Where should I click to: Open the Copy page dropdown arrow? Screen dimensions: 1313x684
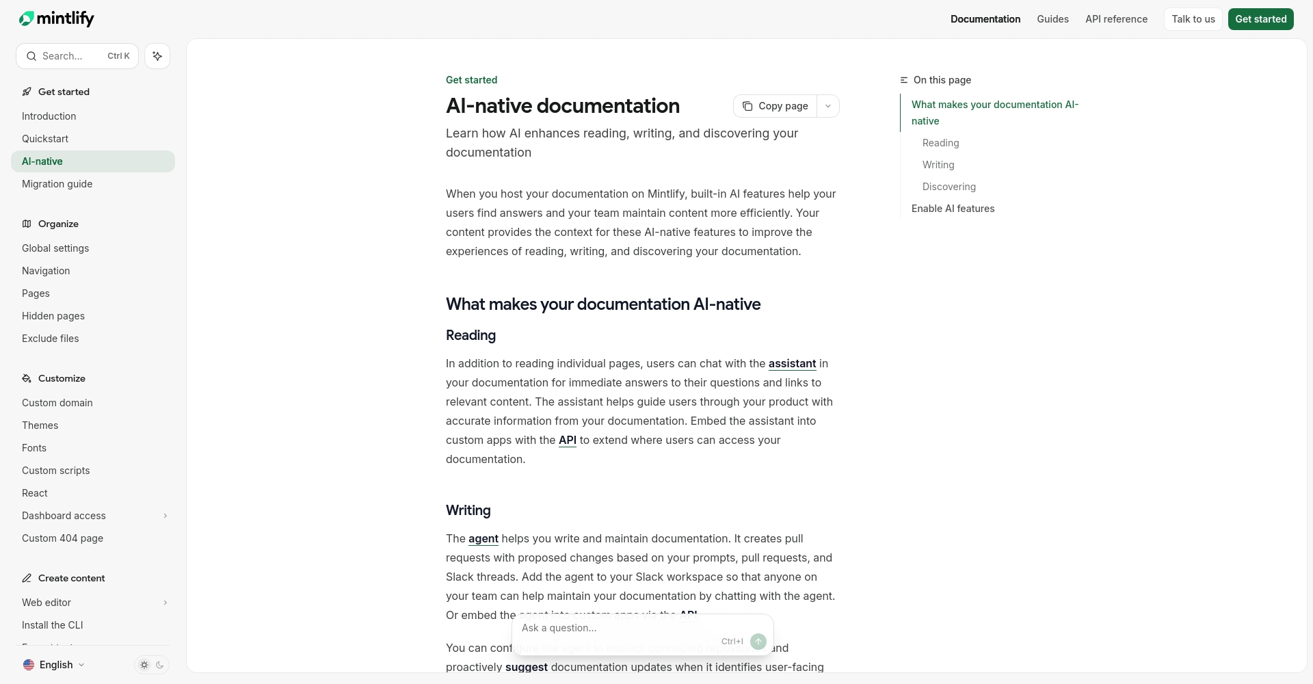(x=828, y=106)
